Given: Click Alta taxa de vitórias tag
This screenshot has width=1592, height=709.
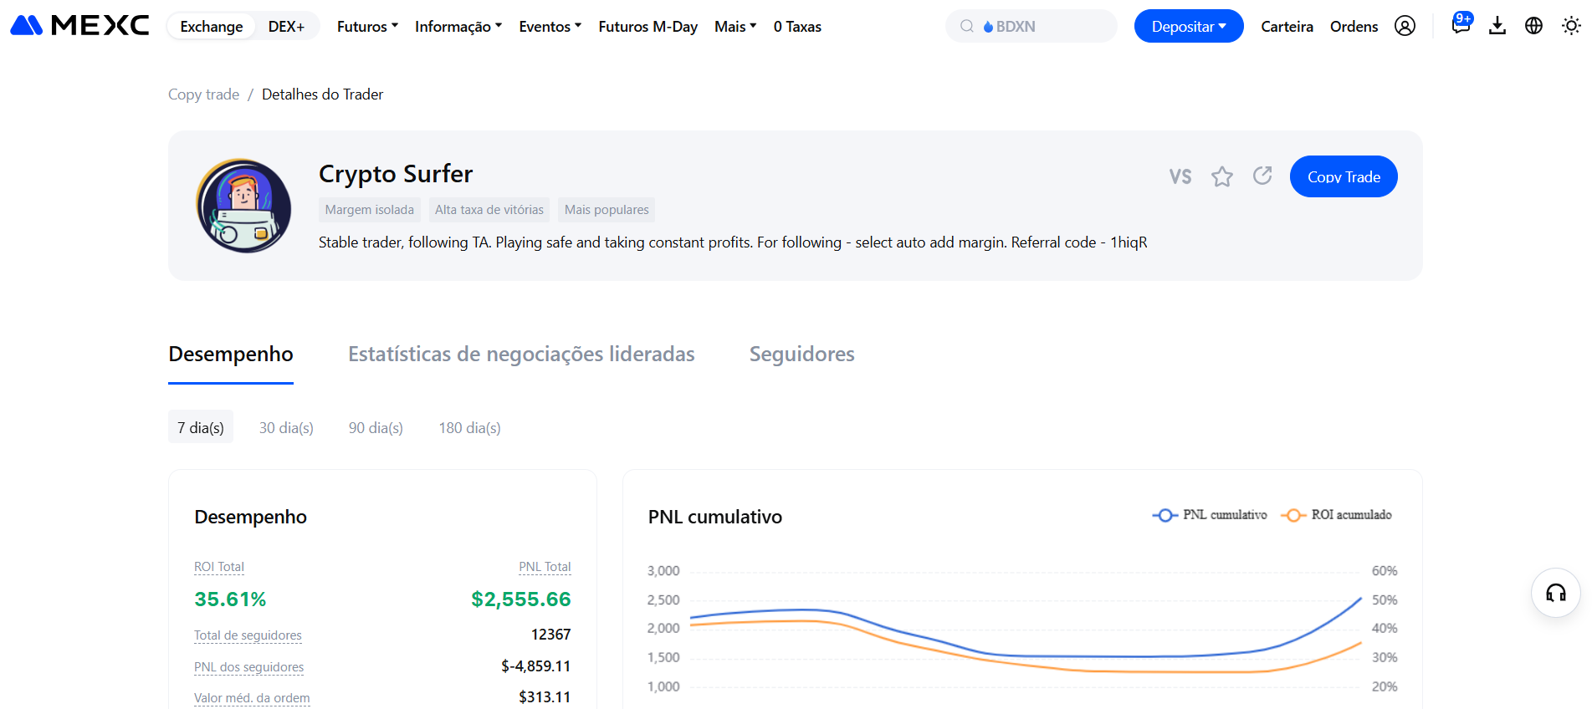Looking at the screenshot, I should coord(489,210).
